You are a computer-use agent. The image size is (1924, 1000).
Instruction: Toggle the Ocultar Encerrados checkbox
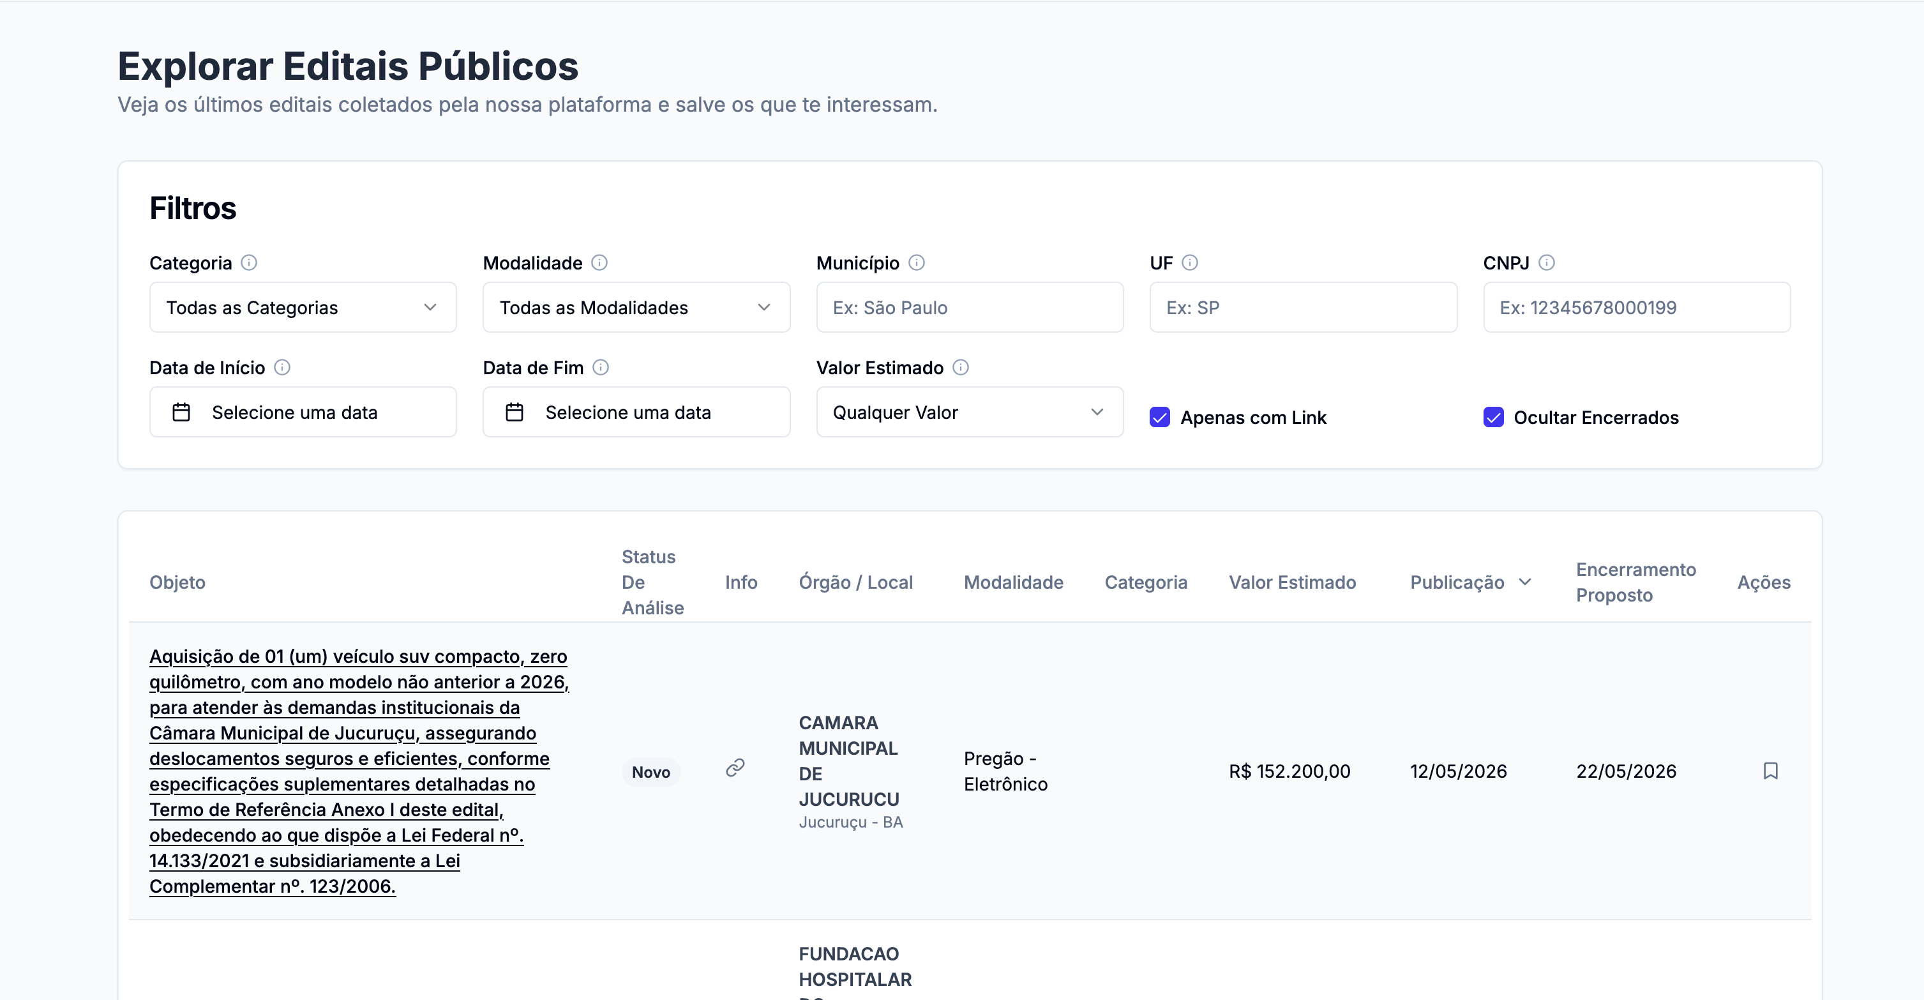1493,417
